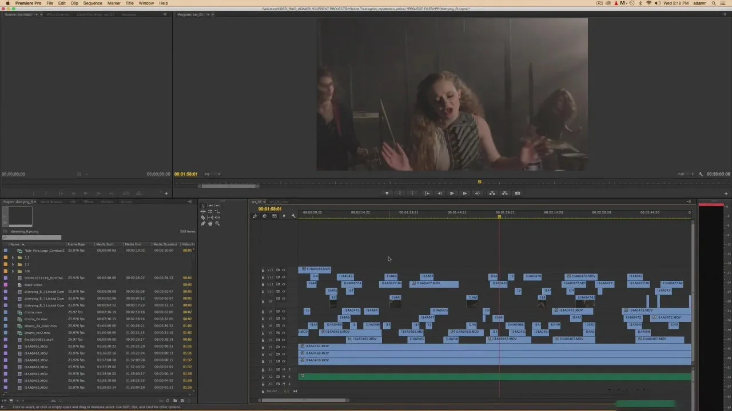The image size is (732, 411).
Task: Toggle Snap magnet in timeline
Action: coord(264,216)
